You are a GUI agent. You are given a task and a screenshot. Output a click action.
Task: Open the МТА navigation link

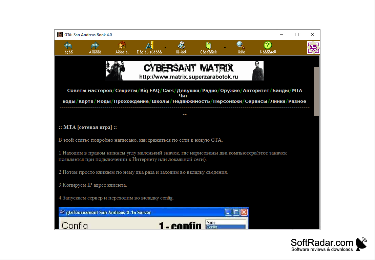tap(297, 91)
